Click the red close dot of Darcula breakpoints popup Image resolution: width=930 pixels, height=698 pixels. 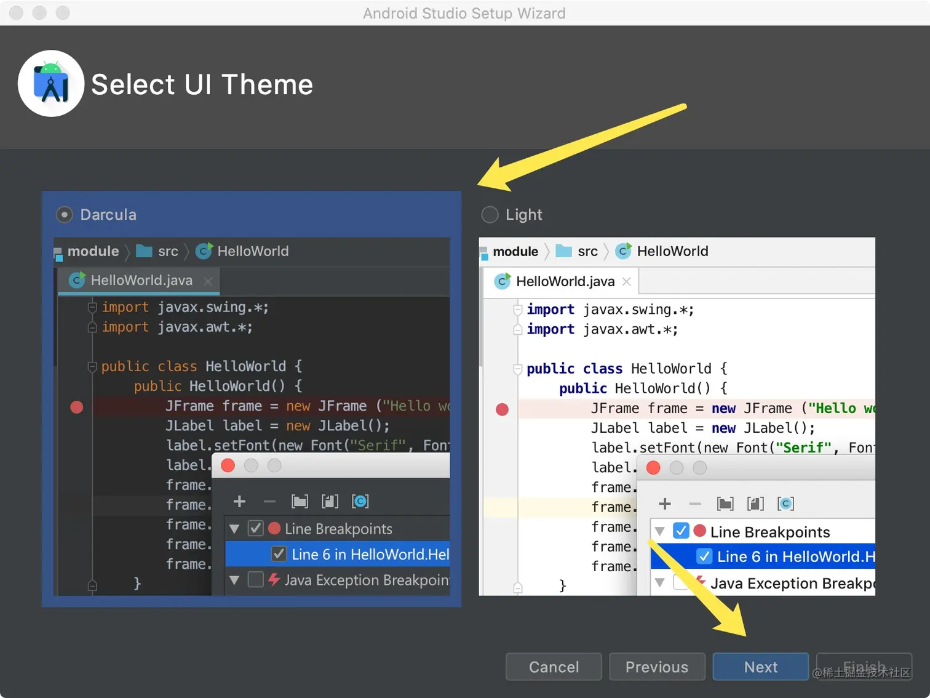[x=228, y=465]
